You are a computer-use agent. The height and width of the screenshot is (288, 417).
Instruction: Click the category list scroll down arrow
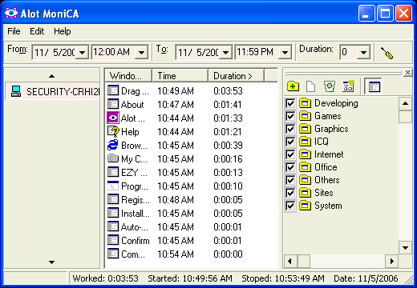point(405,248)
